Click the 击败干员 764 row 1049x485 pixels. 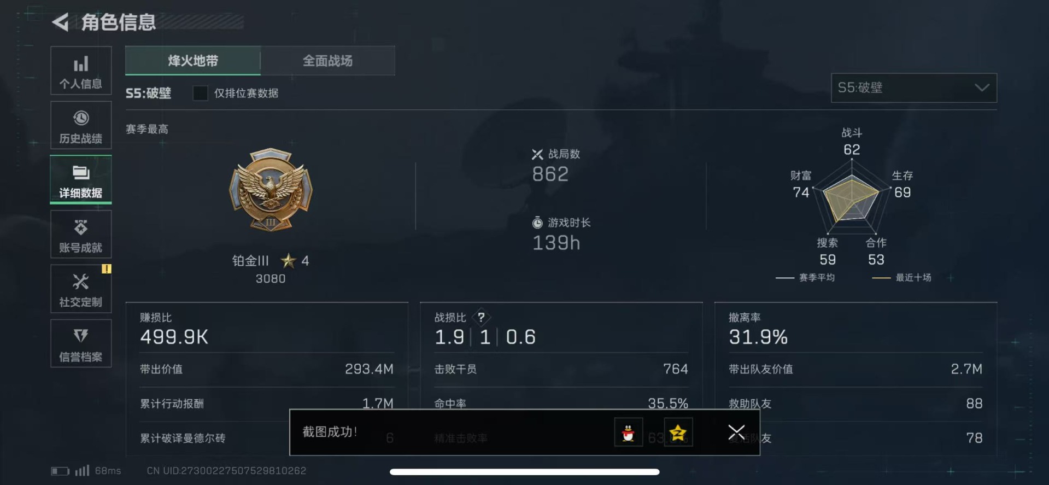point(561,369)
